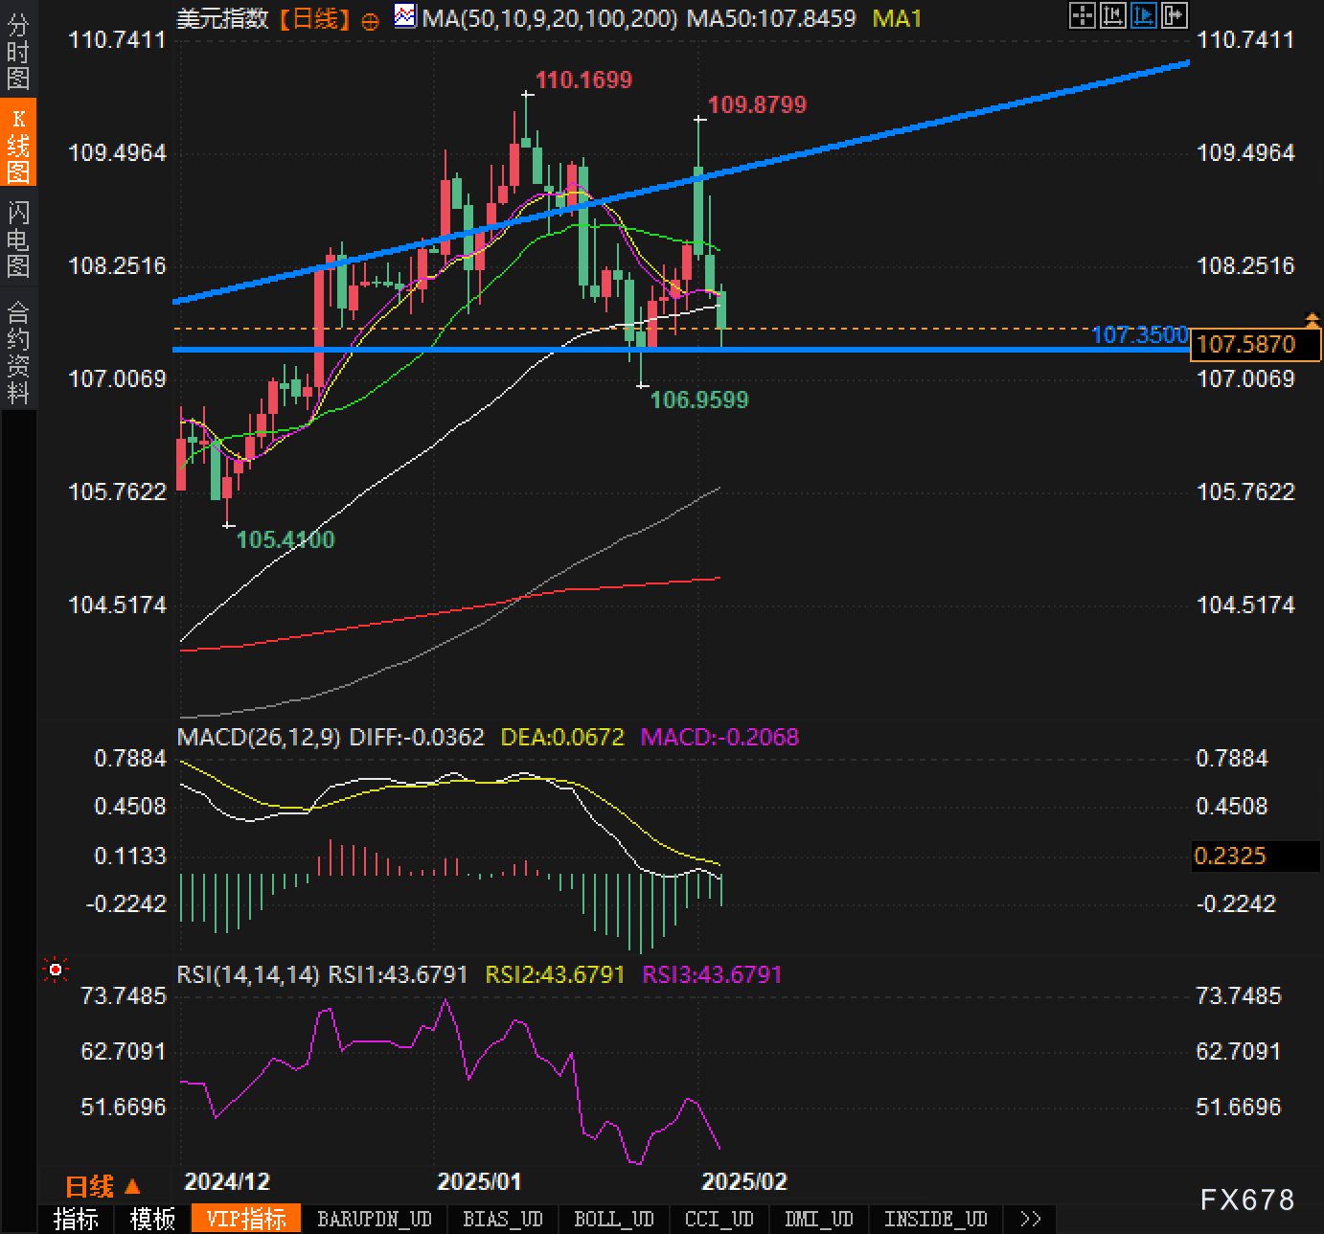Click the four-square grid layout icon
Image resolution: width=1324 pixels, height=1234 pixels.
pos(1082,15)
